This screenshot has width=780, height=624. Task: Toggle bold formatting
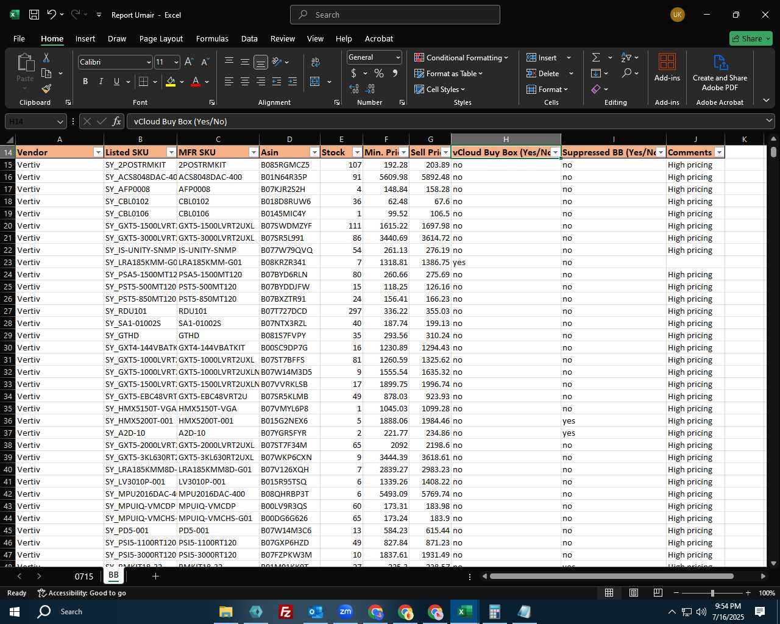85,81
